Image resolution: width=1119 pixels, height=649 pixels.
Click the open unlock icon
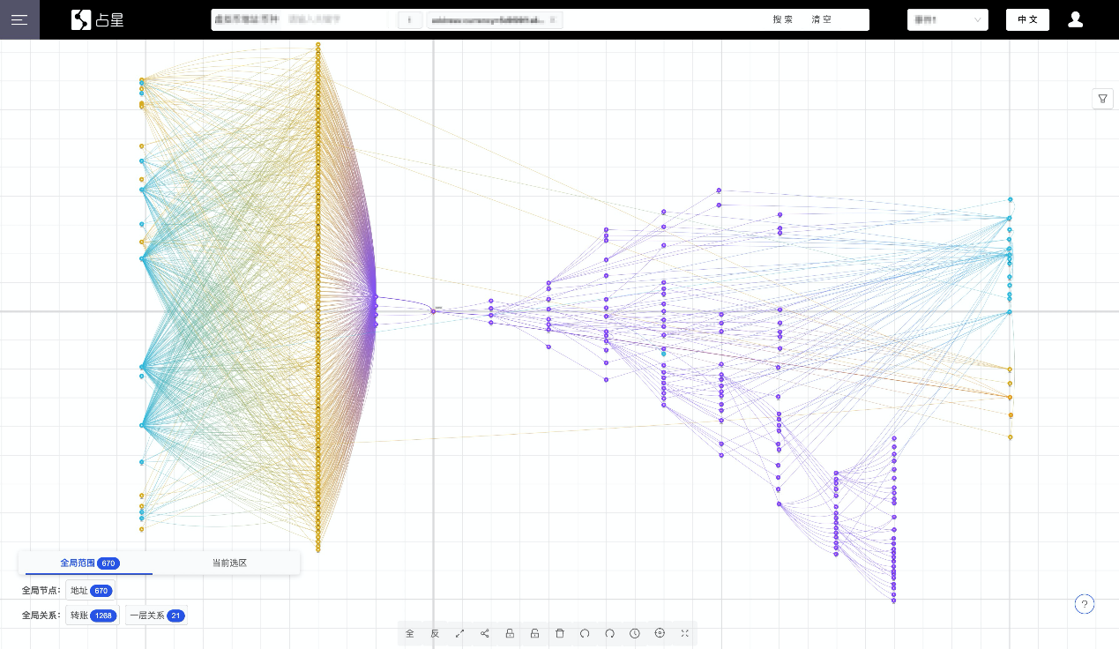[x=534, y=633]
